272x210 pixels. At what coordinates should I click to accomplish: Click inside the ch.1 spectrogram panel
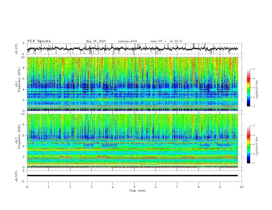[132, 84]
